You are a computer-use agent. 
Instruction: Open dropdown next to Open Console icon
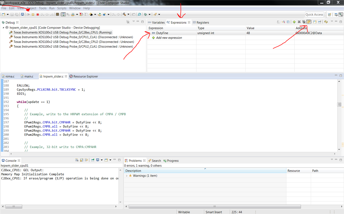pos(110,160)
